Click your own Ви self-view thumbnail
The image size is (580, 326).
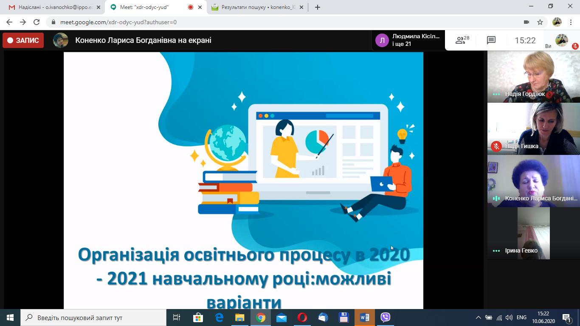(x=562, y=40)
